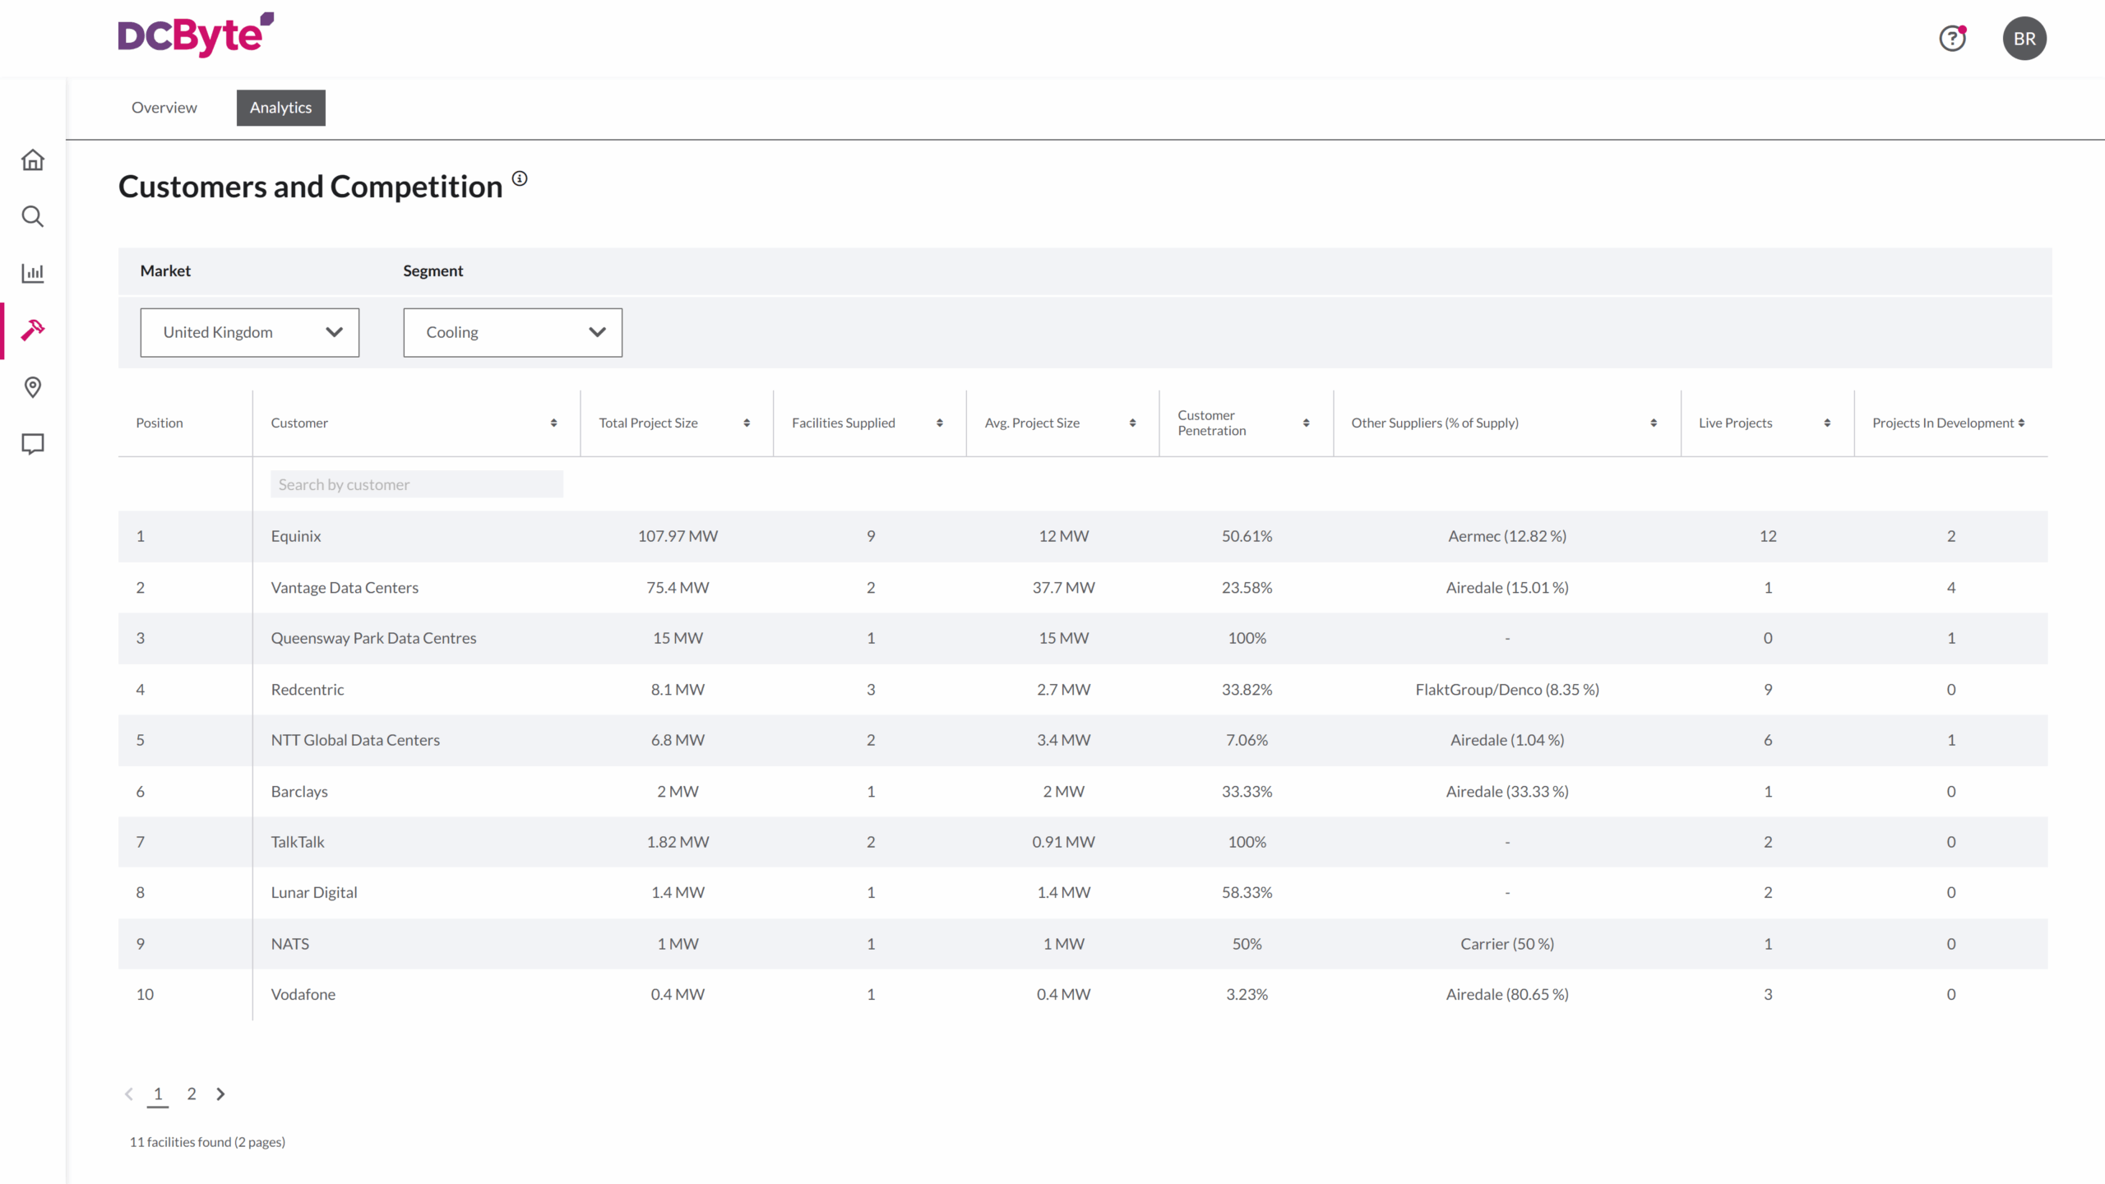Go to page 2 of results
2105x1184 pixels.
pyautogui.click(x=192, y=1094)
